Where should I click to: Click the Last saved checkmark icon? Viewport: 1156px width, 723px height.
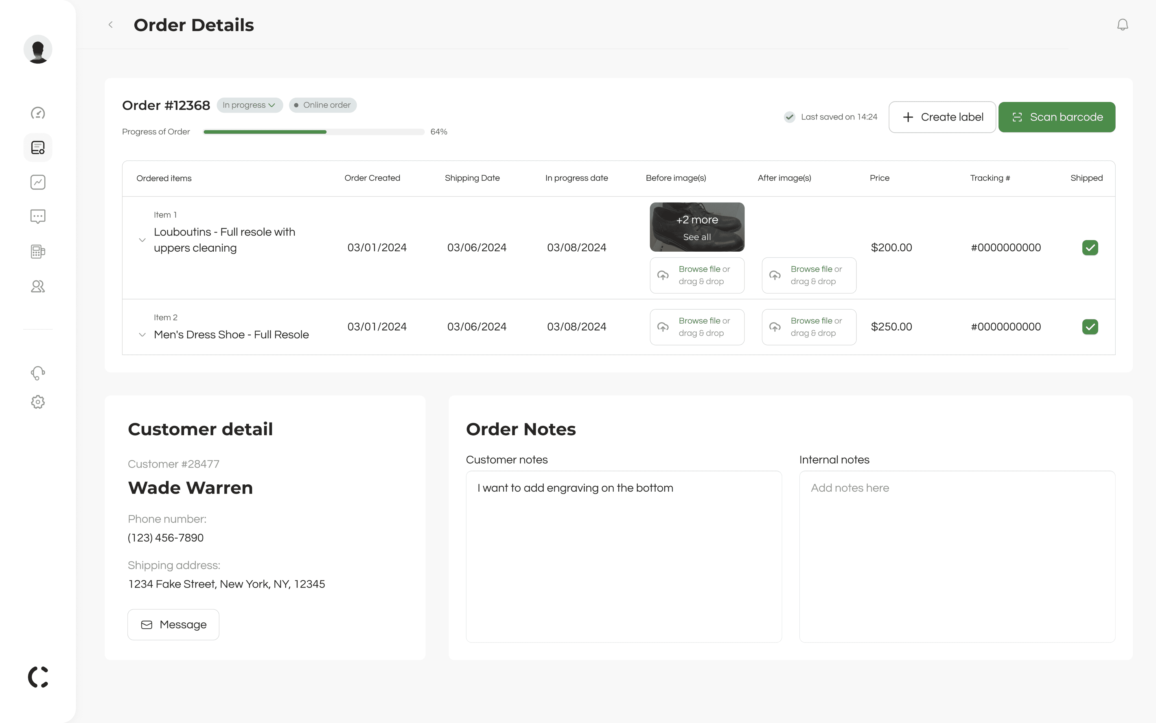click(x=790, y=117)
